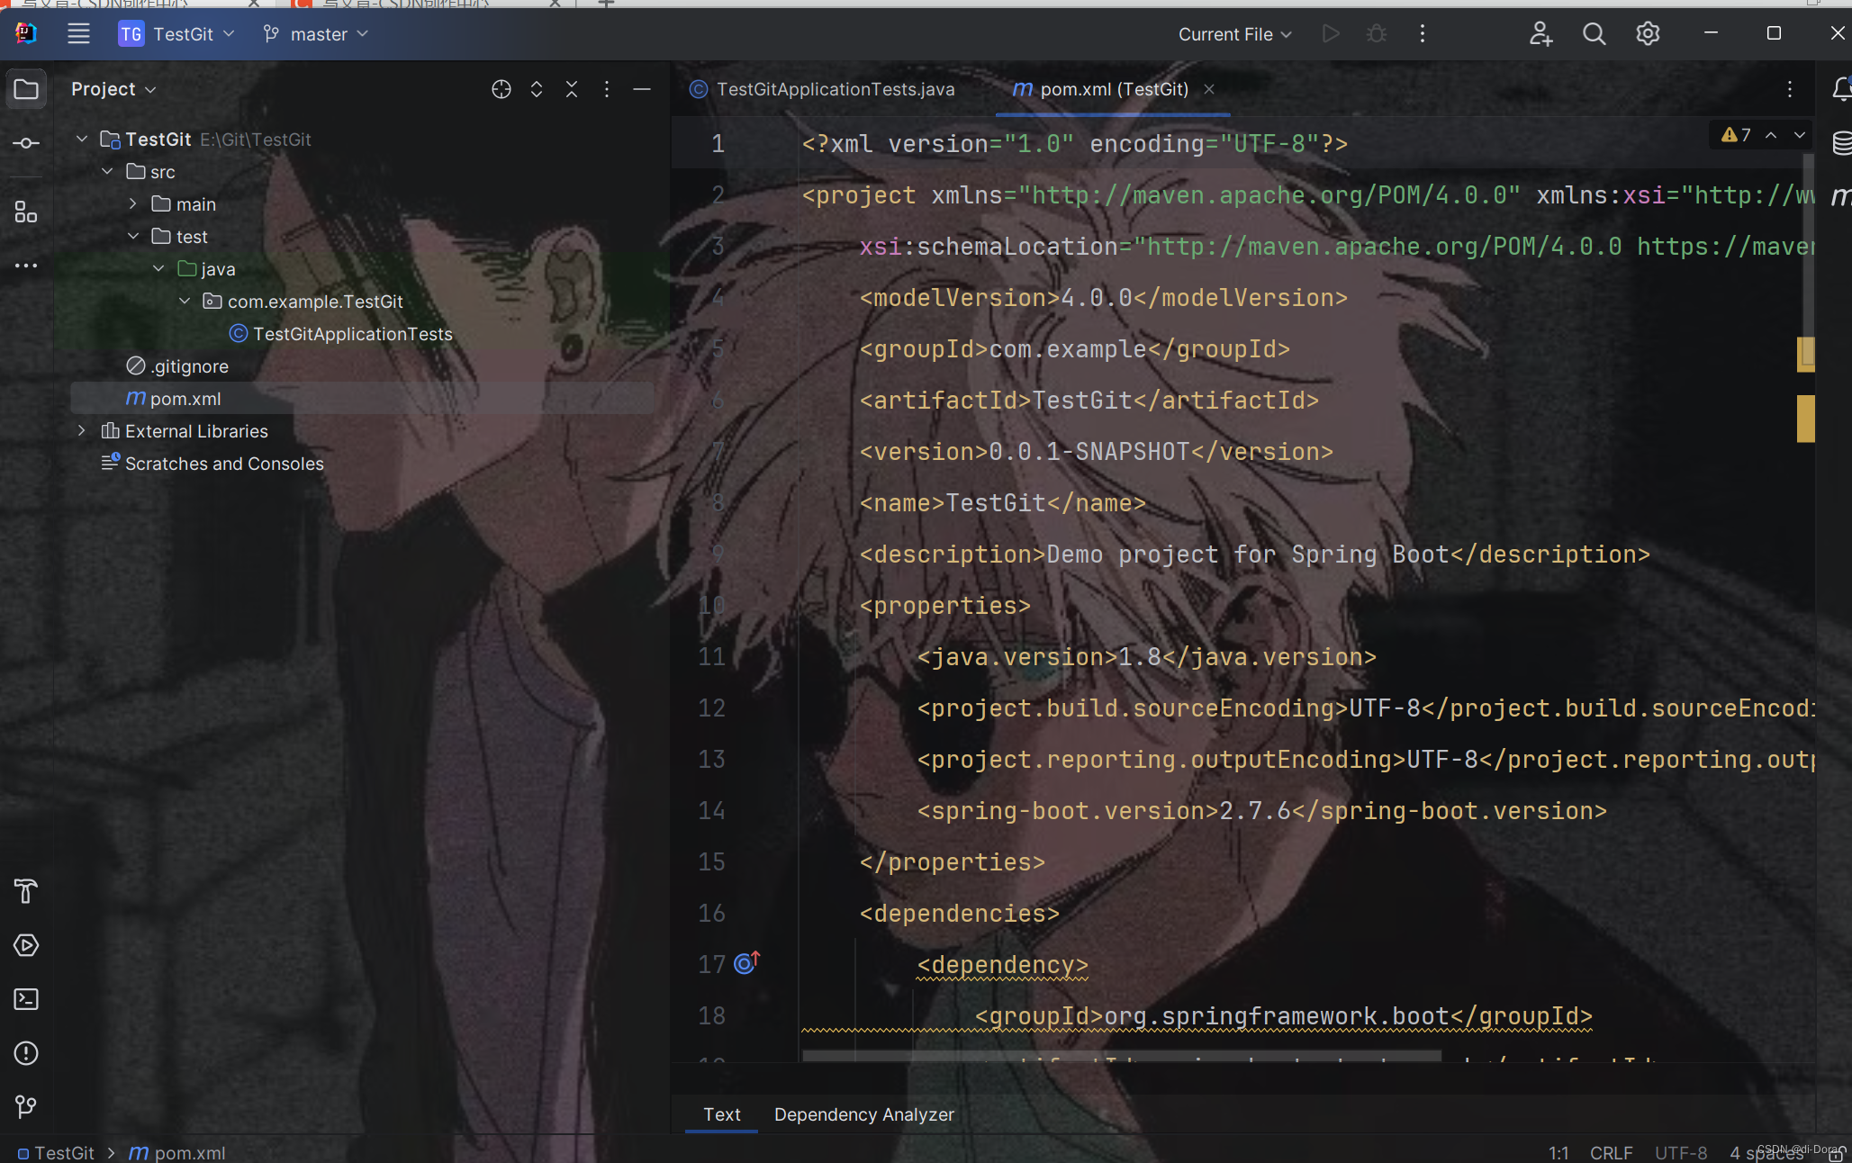Collapse the java folder

[158, 268]
